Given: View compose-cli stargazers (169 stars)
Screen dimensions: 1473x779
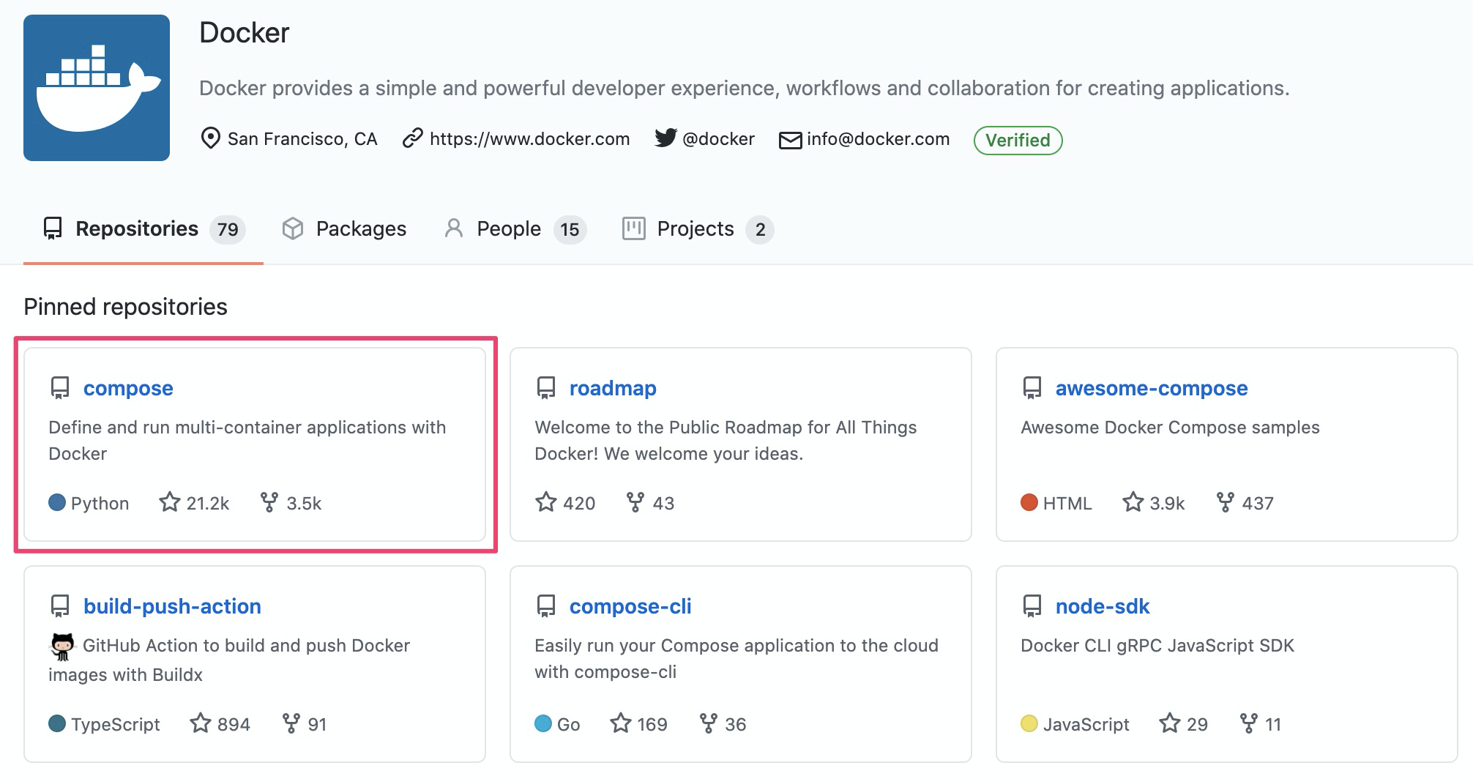Looking at the screenshot, I should pos(639,724).
